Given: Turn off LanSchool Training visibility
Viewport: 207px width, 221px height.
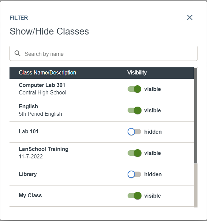Looking at the screenshot, I should pyautogui.click(x=134, y=153).
